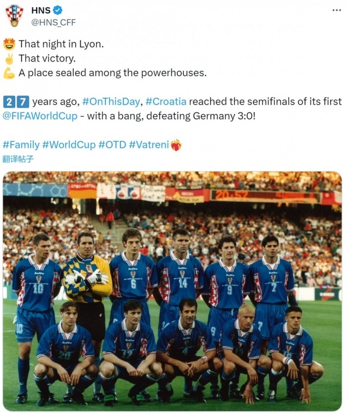
Task: Click the keycap 7 emoji
Action: click(23, 102)
